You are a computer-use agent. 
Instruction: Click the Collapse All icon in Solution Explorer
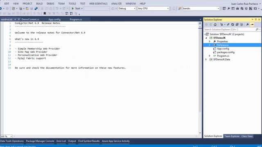(x=237, y=24)
